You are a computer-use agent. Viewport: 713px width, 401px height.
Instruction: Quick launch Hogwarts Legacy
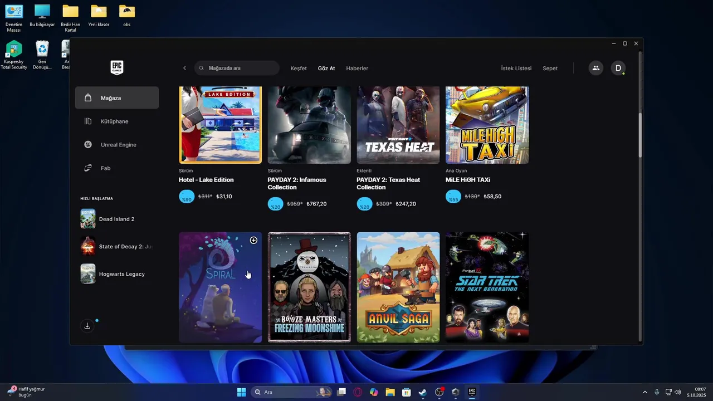coord(117,273)
